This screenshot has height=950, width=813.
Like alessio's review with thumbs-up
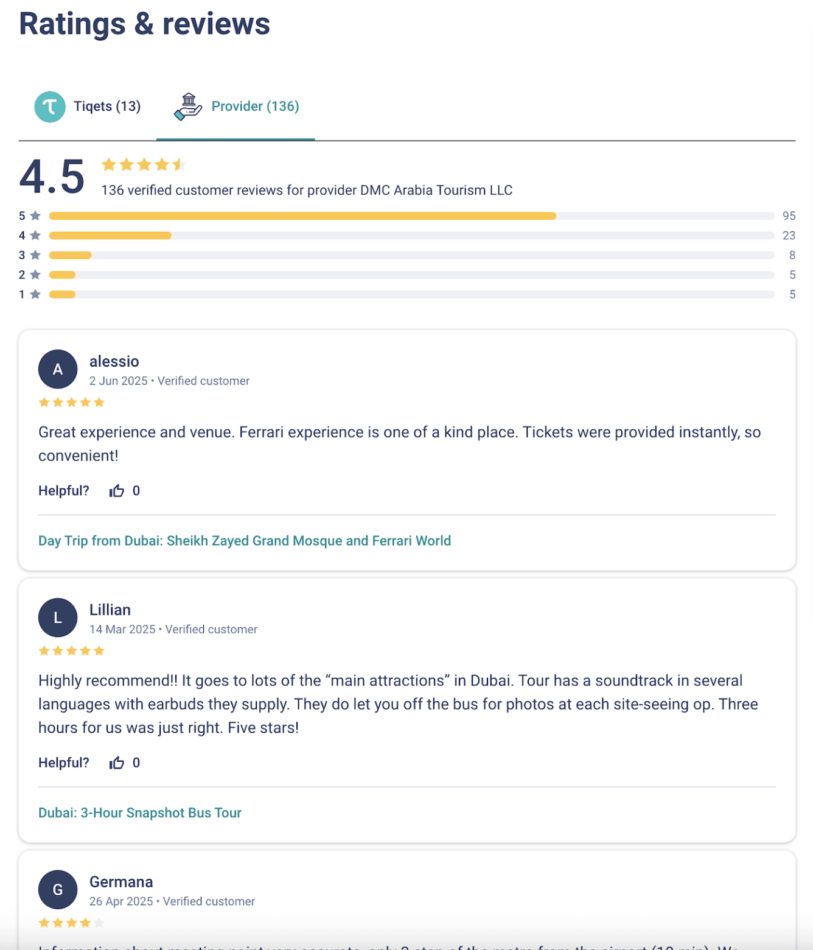117,491
